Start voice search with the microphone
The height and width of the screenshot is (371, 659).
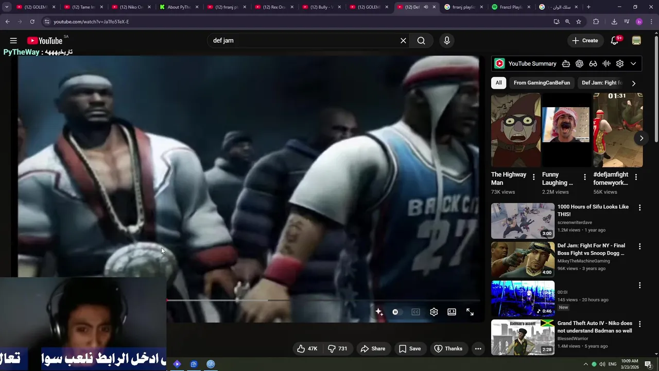click(447, 41)
